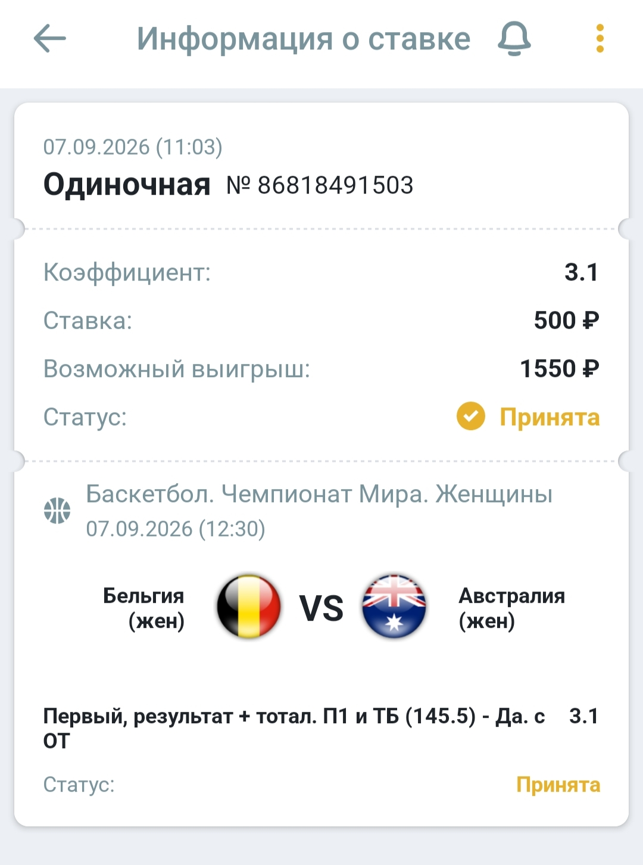Tap the Принята status in summary
Viewport: 643px width, 865px height.
[x=550, y=417]
